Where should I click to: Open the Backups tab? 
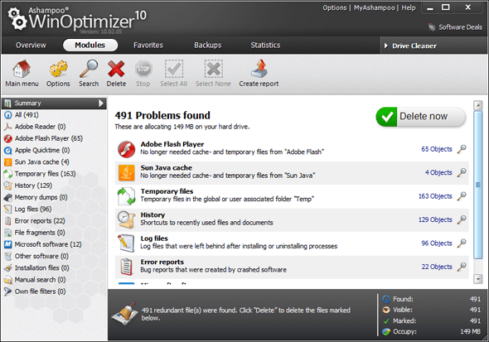pos(208,46)
